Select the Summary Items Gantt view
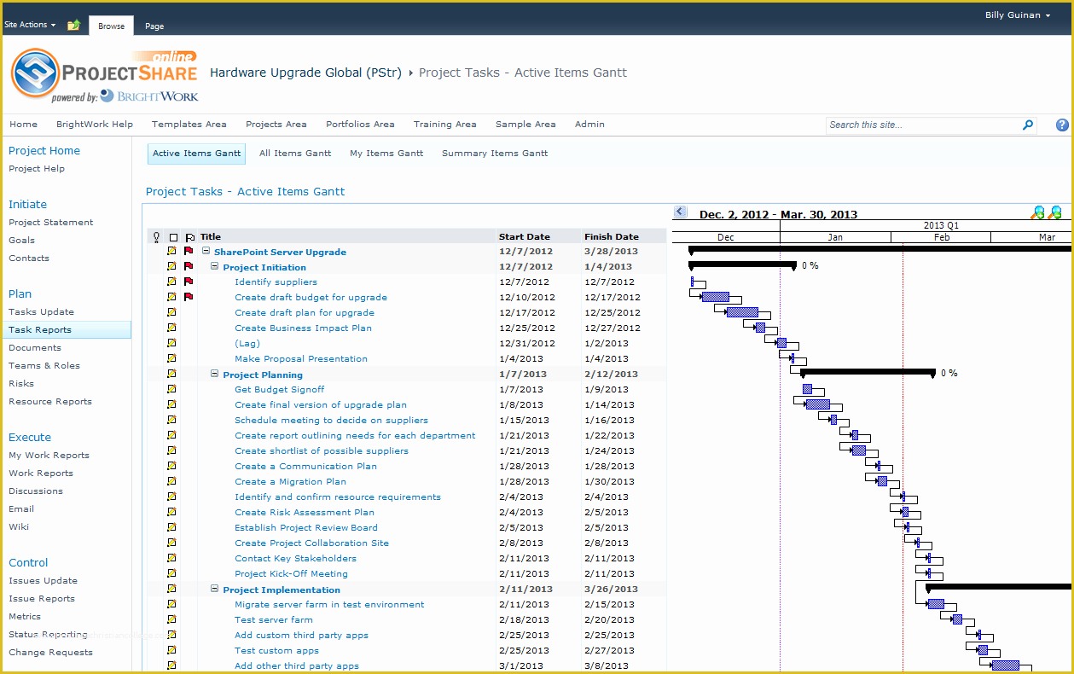This screenshot has height=674, width=1074. click(x=495, y=154)
